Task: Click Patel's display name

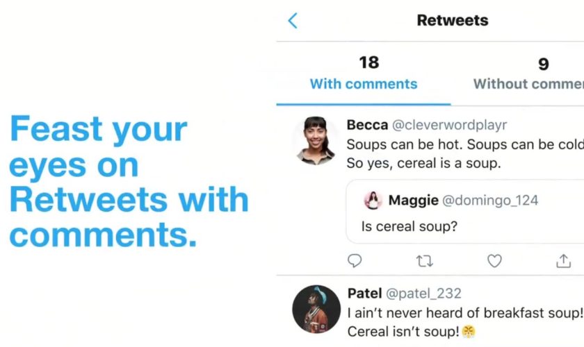Action: click(364, 294)
